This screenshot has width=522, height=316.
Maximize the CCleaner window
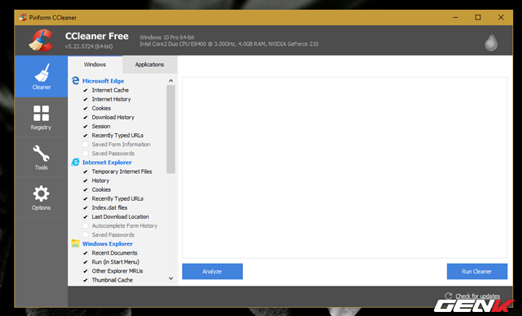[478, 17]
